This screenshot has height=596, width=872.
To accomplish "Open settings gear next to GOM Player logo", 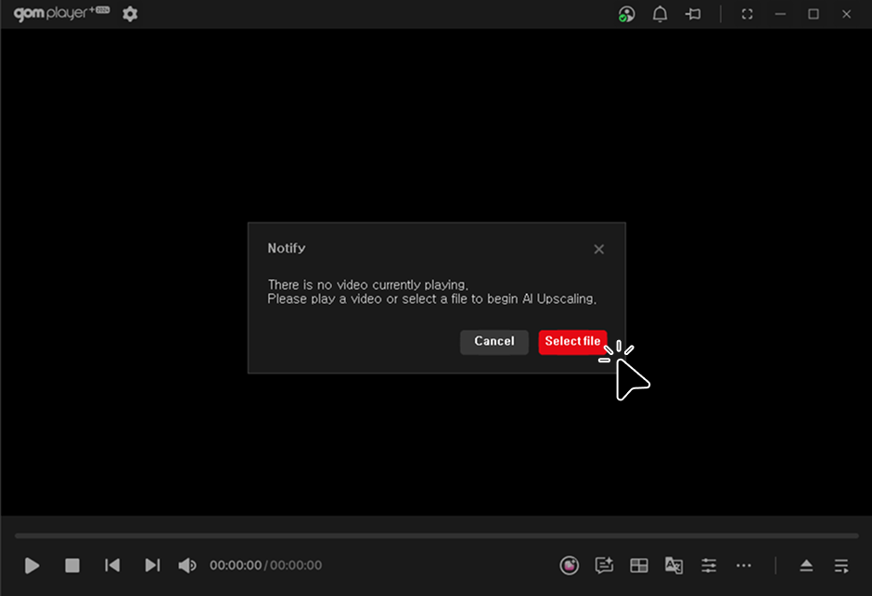I will [130, 14].
